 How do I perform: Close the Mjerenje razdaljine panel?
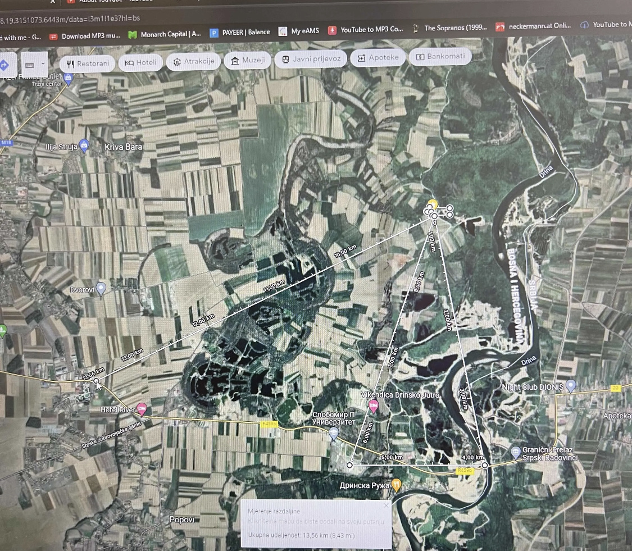click(386, 505)
